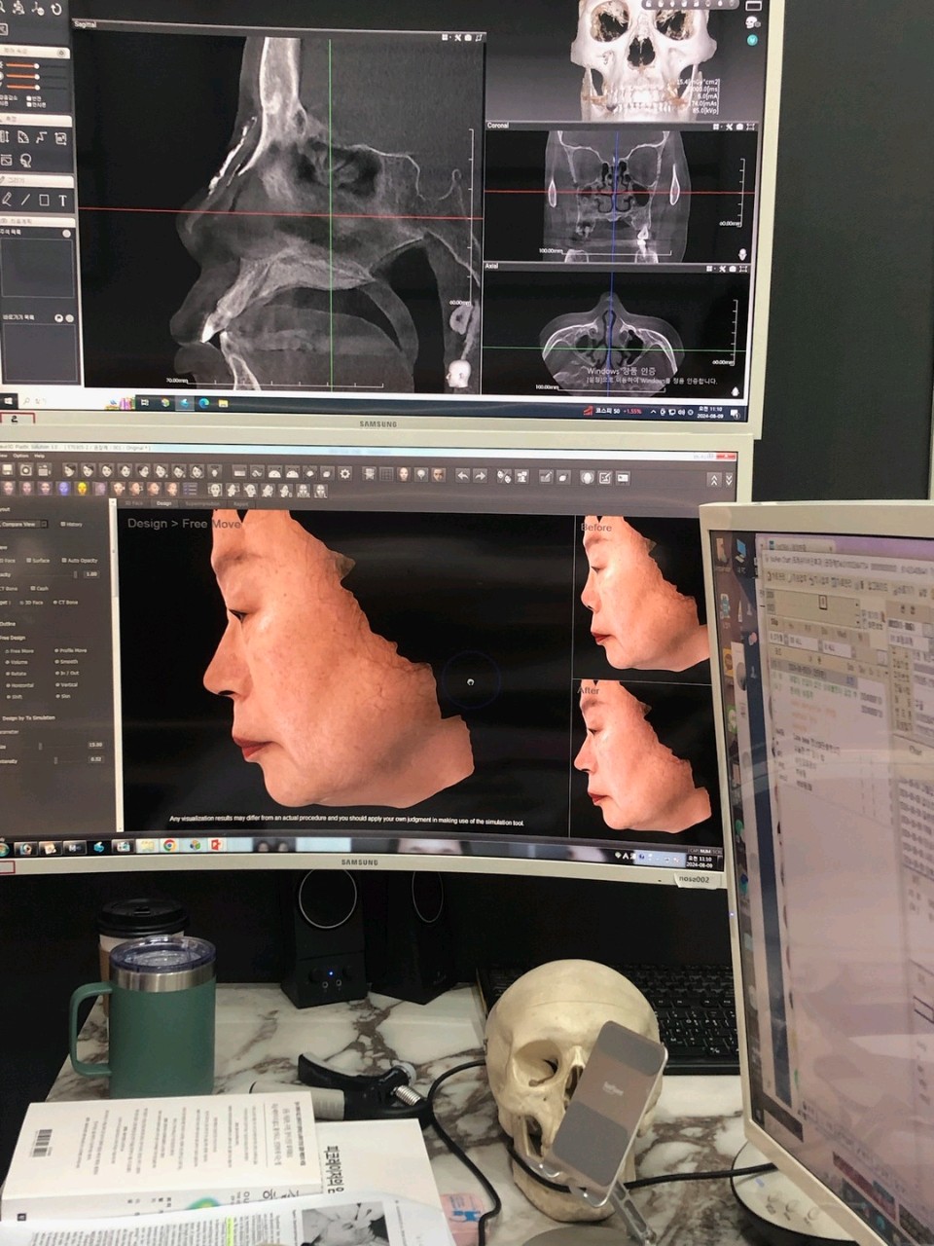Click the Sagittal panel title
This screenshot has width=934, height=1246.
tap(86, 22)
